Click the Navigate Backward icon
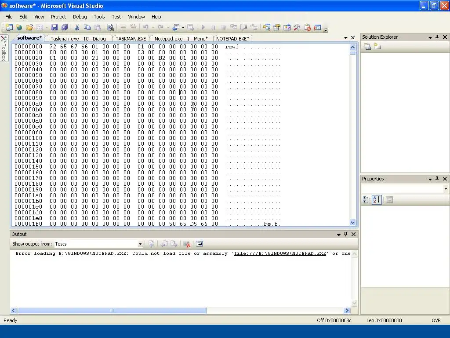This screenshot has height=338, width=450. pos(176,27)
